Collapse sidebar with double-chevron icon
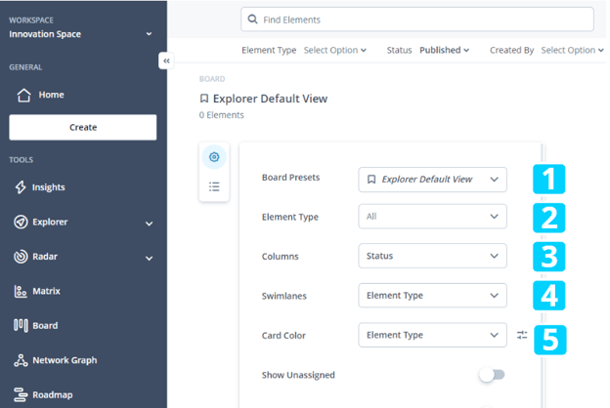The height and width of the screenshot is (408, 610). [x=166, y=61]
